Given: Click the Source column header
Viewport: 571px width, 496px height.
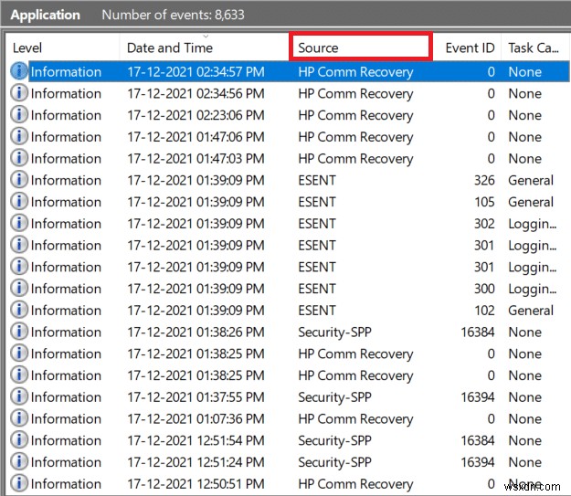Looking at the screenshot, I should click(361, 47).
